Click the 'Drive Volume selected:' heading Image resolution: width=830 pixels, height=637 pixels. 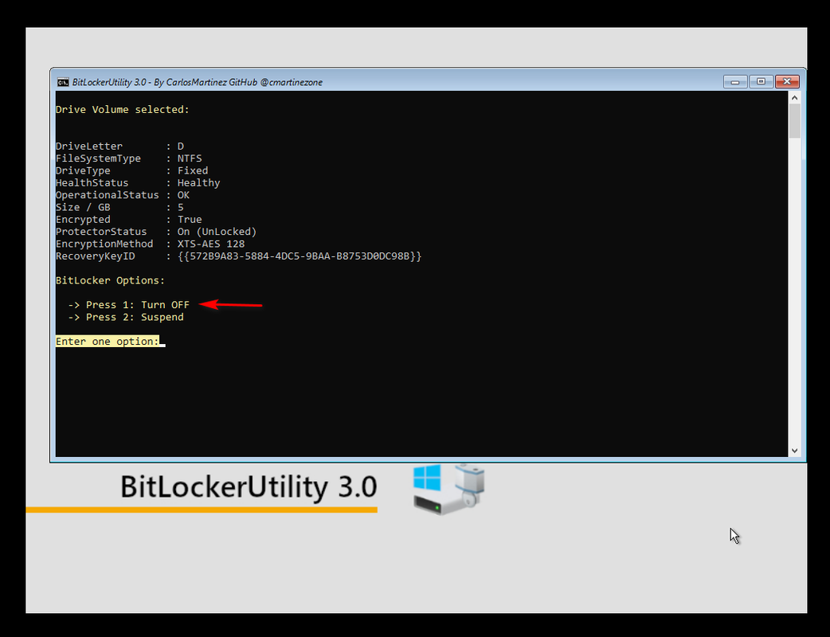[x=123, y=110]
